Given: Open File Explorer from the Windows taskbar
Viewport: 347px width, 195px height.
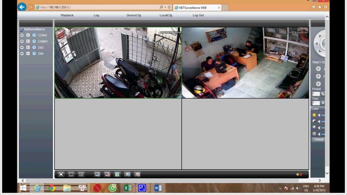Looking at the screenshot, I should pos(67,188).
